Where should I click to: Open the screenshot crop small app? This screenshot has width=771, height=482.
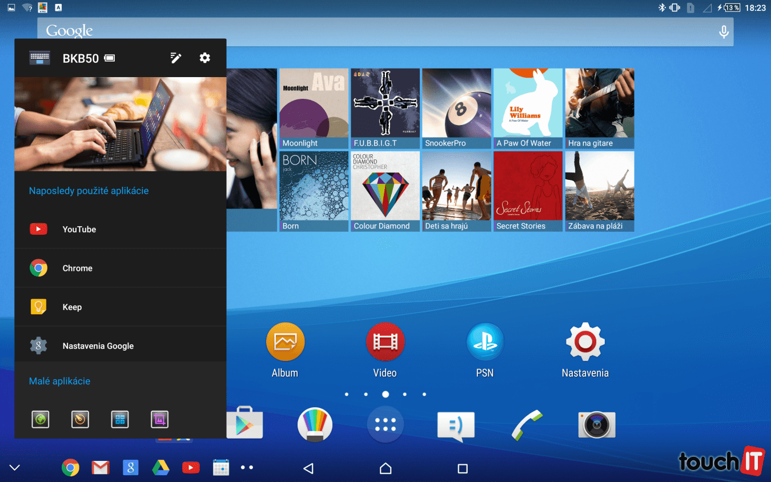coord(160,420)
